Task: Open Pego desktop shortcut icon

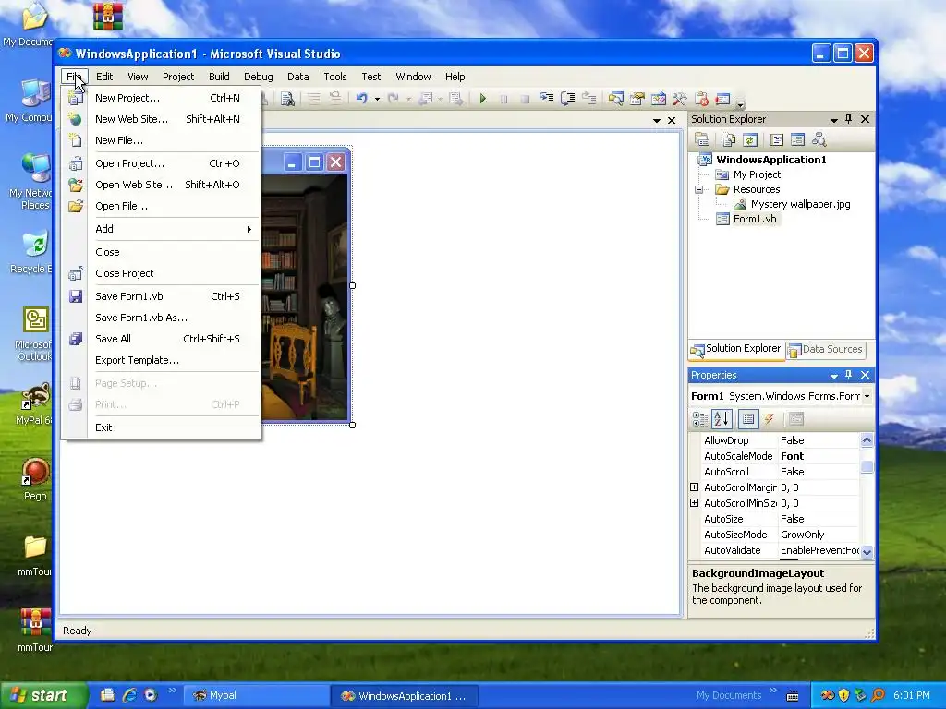Action: pos(35,479)
